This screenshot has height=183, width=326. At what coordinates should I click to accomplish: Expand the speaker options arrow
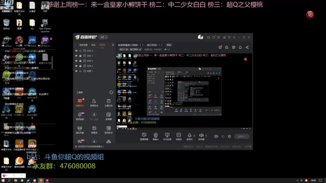[x=206, y=136]
